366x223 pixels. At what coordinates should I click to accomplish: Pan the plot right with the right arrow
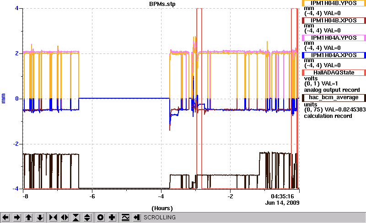pyautogui.click(x=17, y=218)
